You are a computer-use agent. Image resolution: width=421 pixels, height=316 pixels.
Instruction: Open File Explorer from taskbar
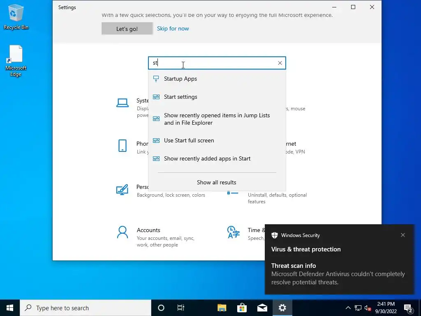222,308
